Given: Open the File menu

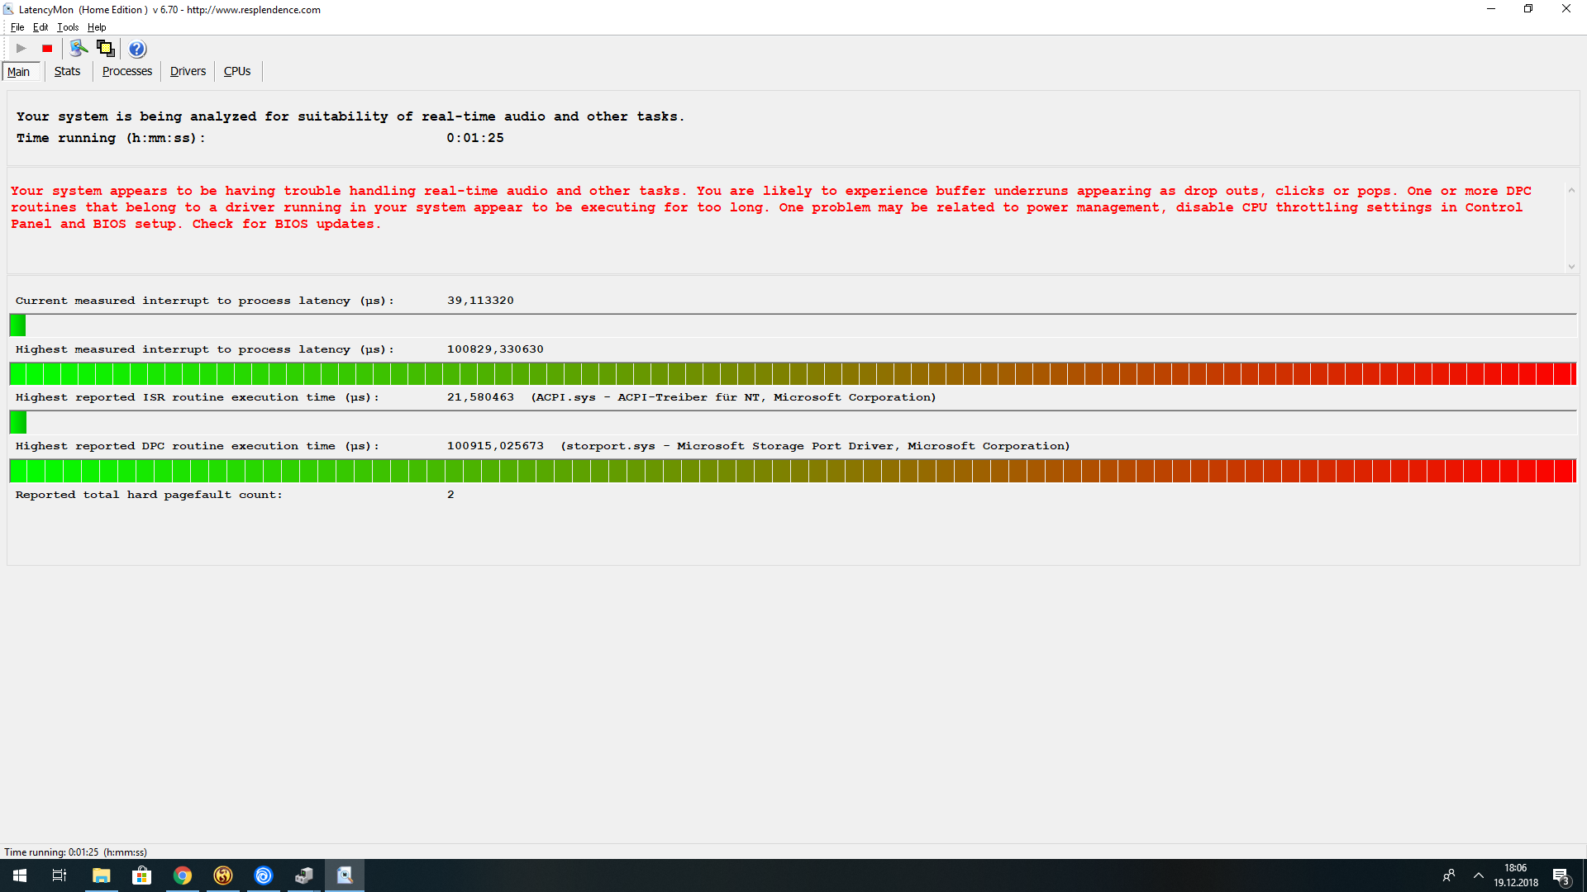Looking at the screenshot, I should pyautogui.click(x=17, y=27).
